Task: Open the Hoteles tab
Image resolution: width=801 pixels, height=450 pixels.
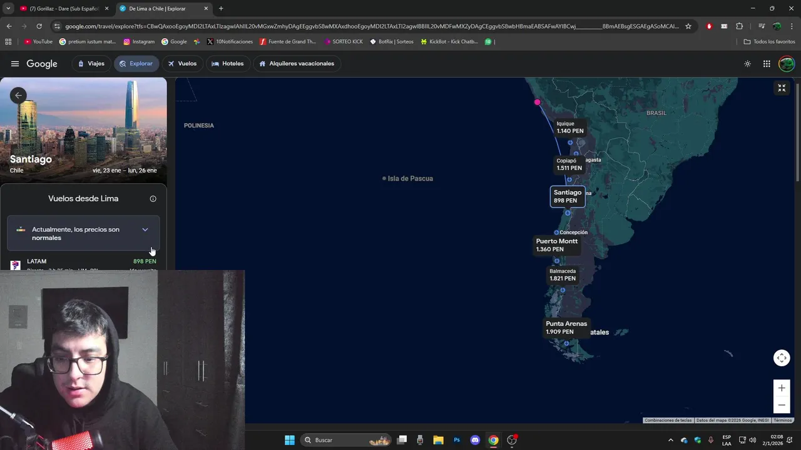Action: [x=228, y=64]
